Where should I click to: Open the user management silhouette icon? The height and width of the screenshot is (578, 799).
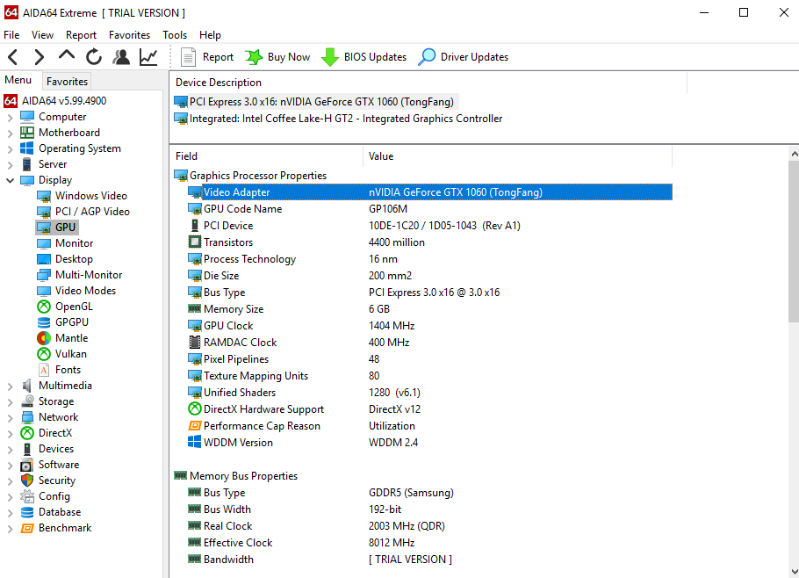(x=121, y=57)
